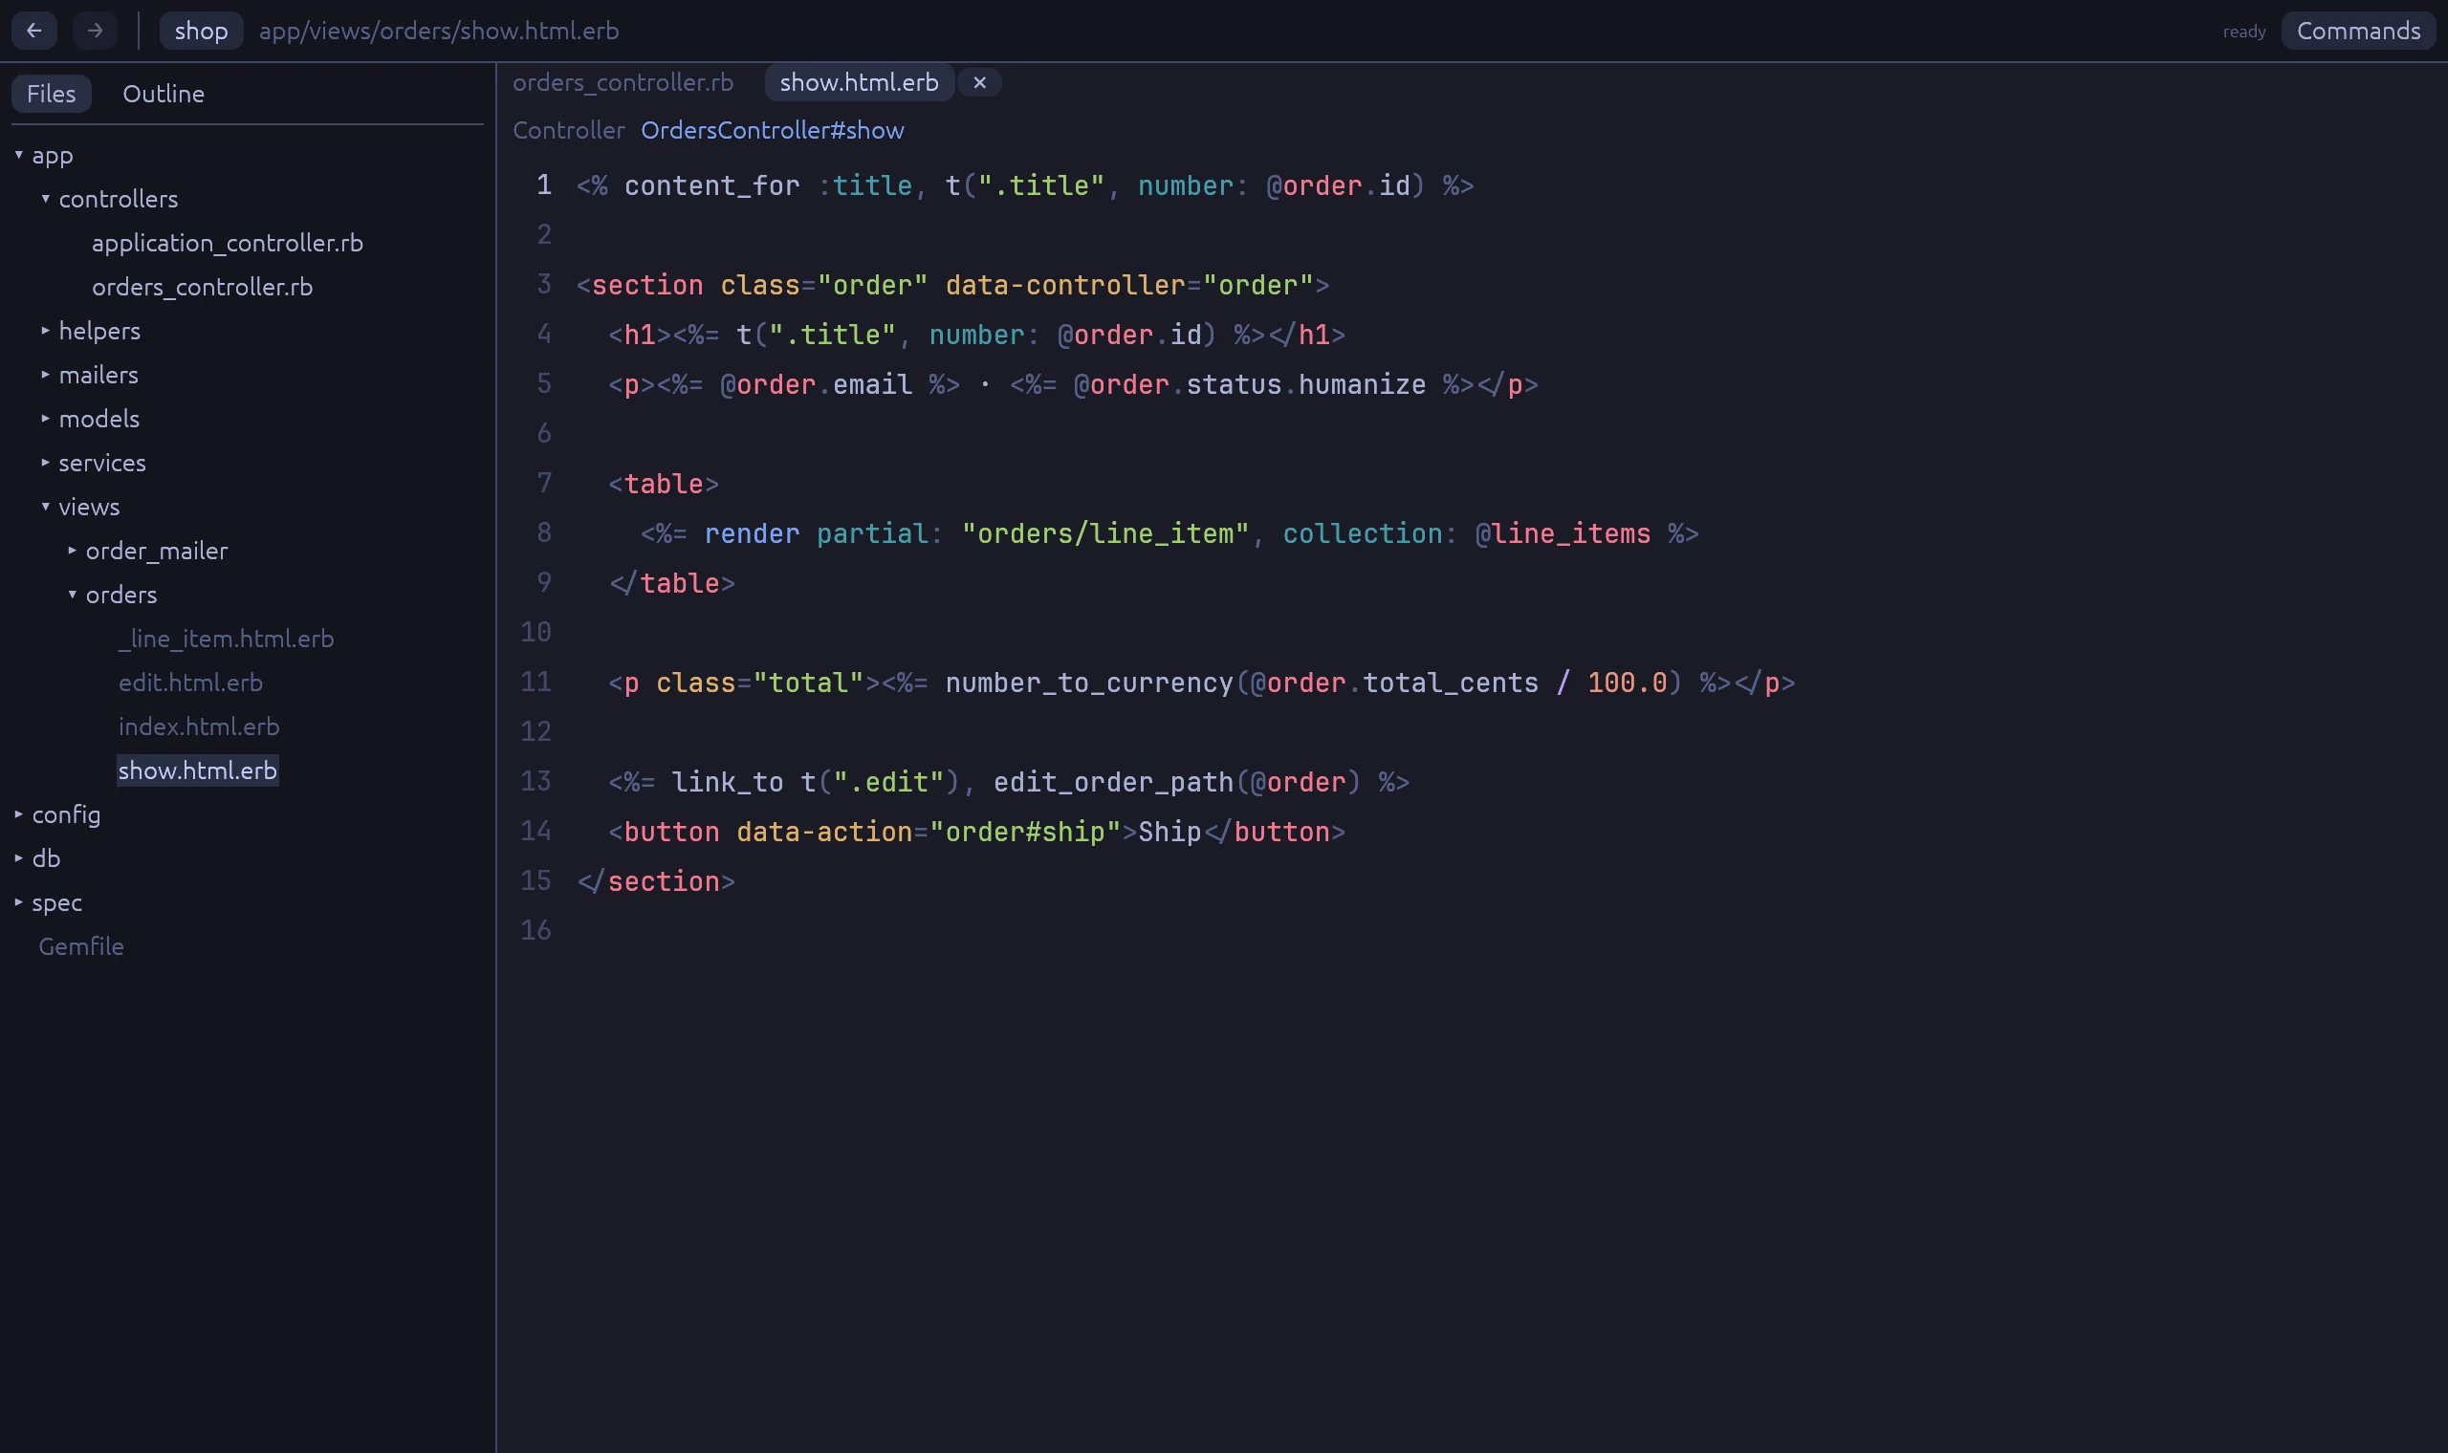Viewport: 2448px width, 1453px height.
Task: Go forward with the right arrow button
Action: (95, 31)
